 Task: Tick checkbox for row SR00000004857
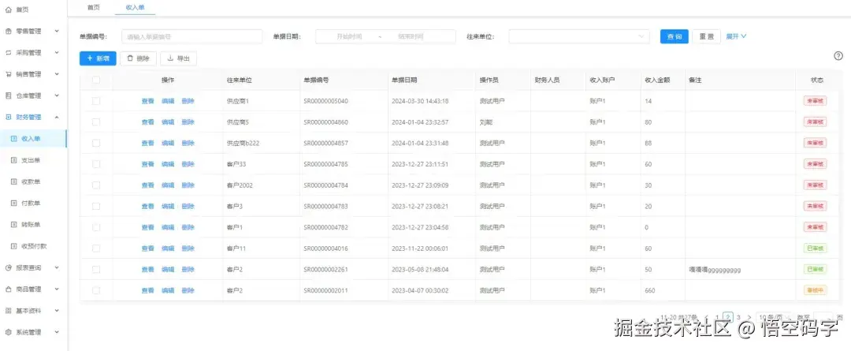[x=96, y=143]
